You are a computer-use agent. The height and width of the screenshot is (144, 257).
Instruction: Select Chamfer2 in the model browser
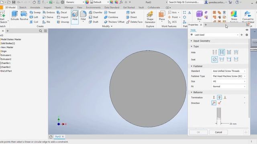click(x=6, y=67)
